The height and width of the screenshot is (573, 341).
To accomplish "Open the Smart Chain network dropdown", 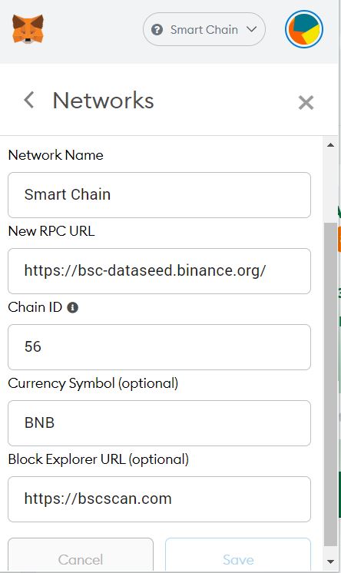I will pos(204,29).
